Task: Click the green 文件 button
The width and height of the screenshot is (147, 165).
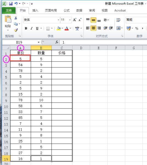Action: pyautogui.click(x=9, y=10)
